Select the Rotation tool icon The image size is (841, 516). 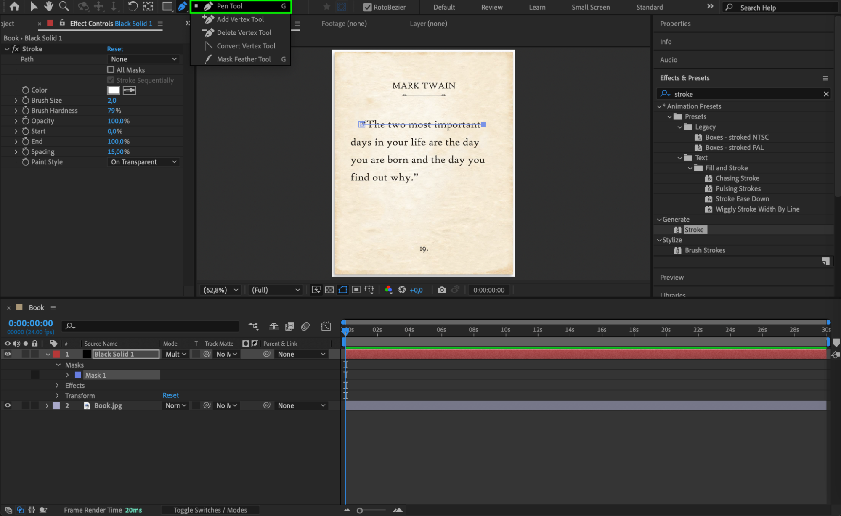[133, 6]
